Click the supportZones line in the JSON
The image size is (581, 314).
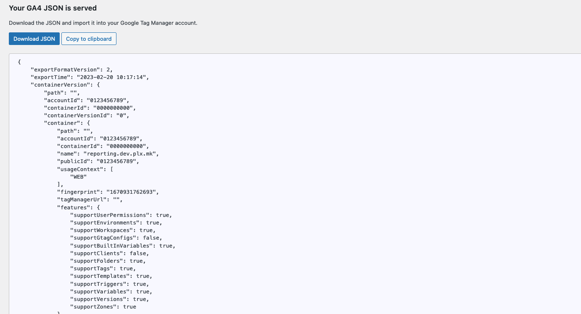coord(103,307)
